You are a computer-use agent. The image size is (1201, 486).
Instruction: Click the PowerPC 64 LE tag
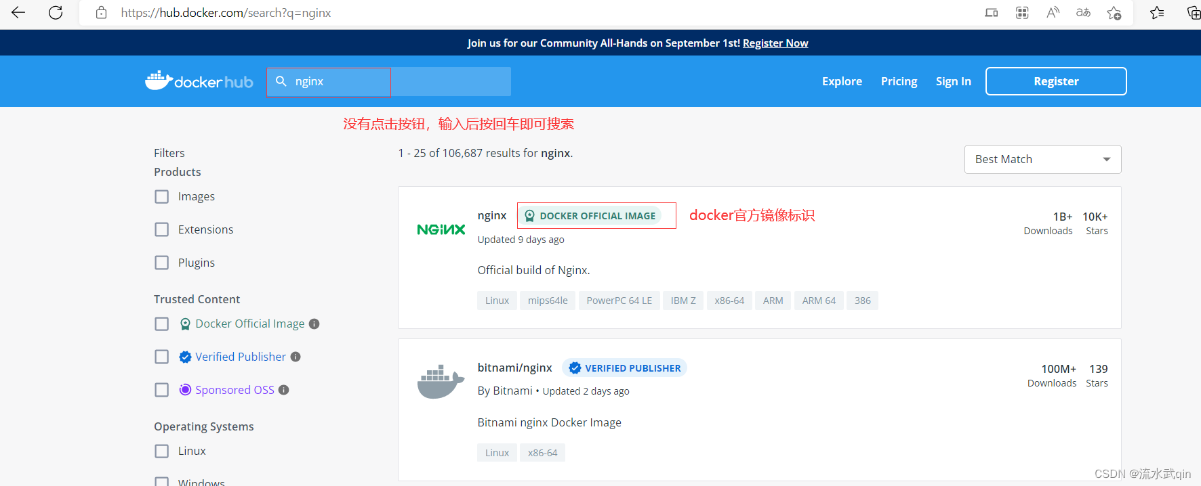coord(619,301)
